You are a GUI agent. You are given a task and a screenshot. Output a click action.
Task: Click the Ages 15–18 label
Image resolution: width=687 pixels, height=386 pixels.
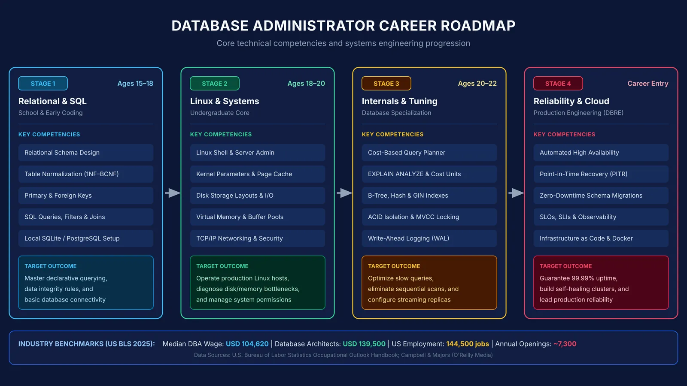point(135,84)
